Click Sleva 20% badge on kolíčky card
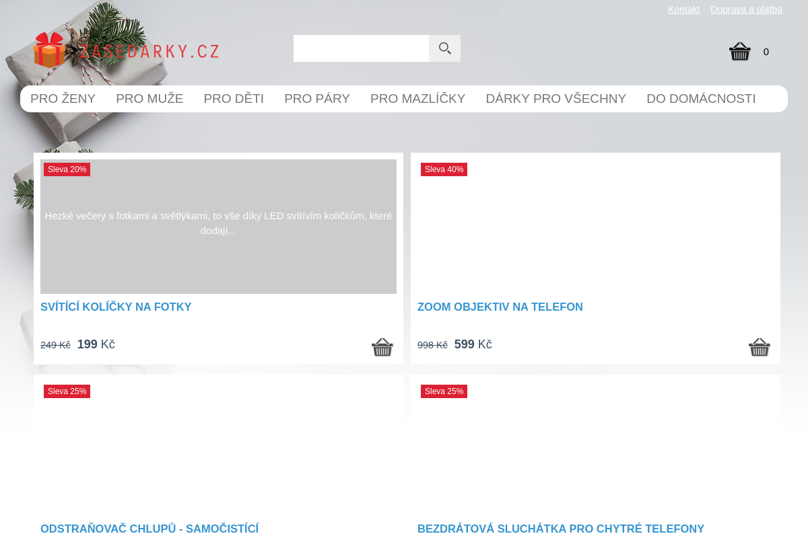This screenshot has width=808, height=538. (67, 169)
